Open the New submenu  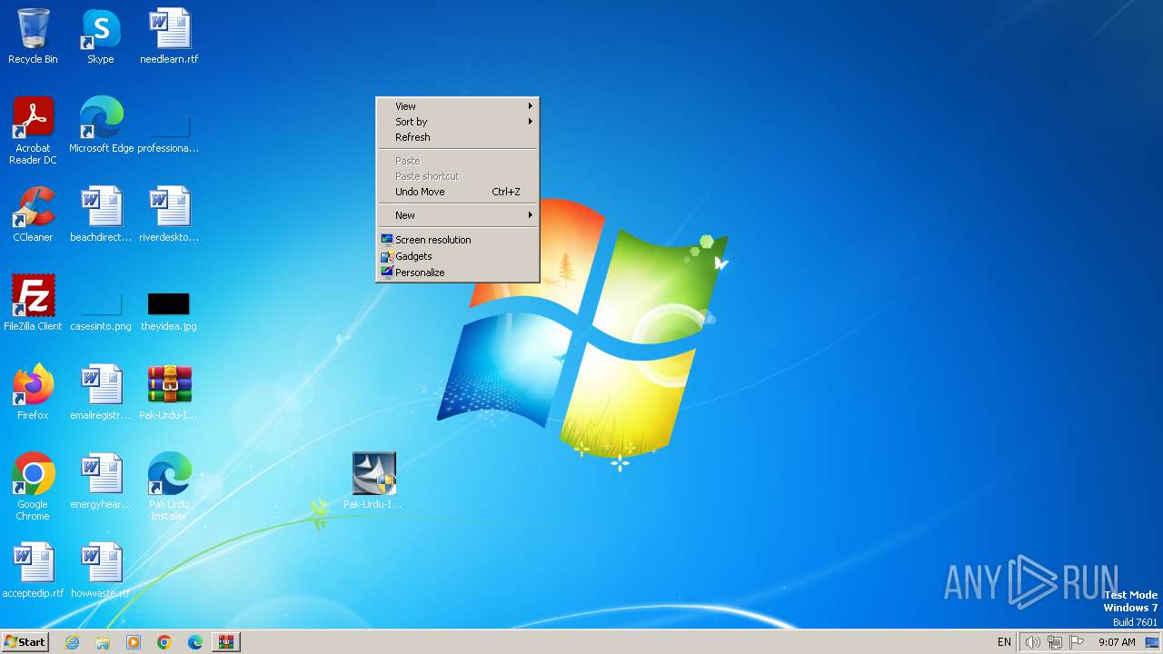click(x=458, y=215)
